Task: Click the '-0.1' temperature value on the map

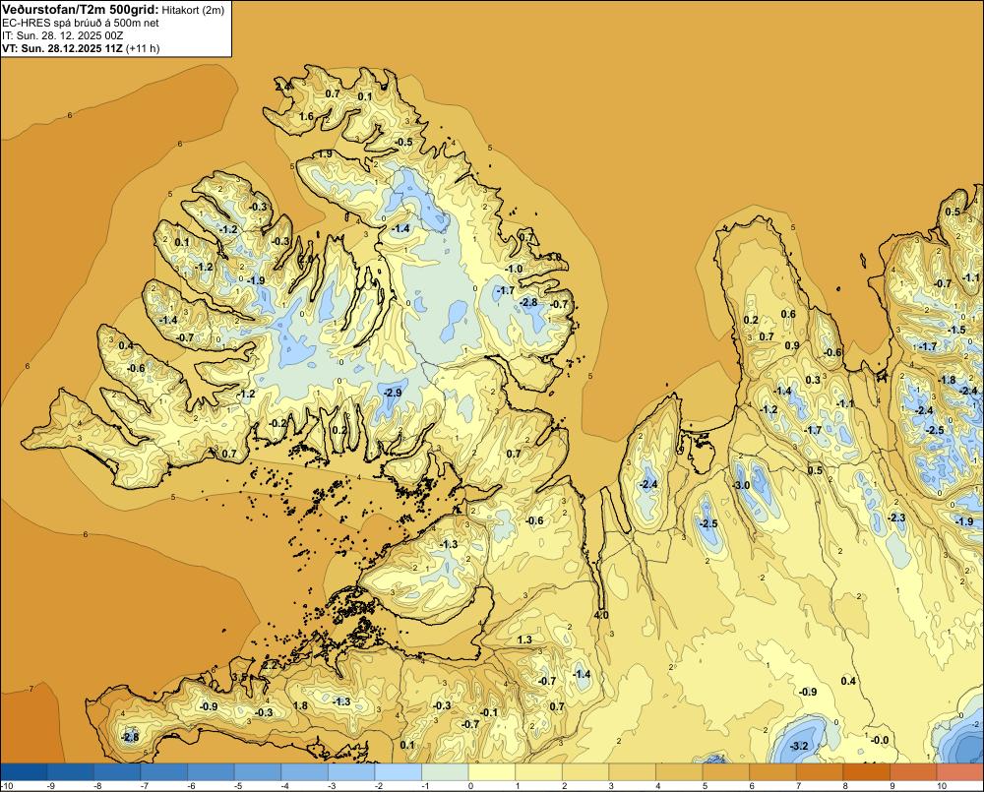Action: [x=489, y=713]
